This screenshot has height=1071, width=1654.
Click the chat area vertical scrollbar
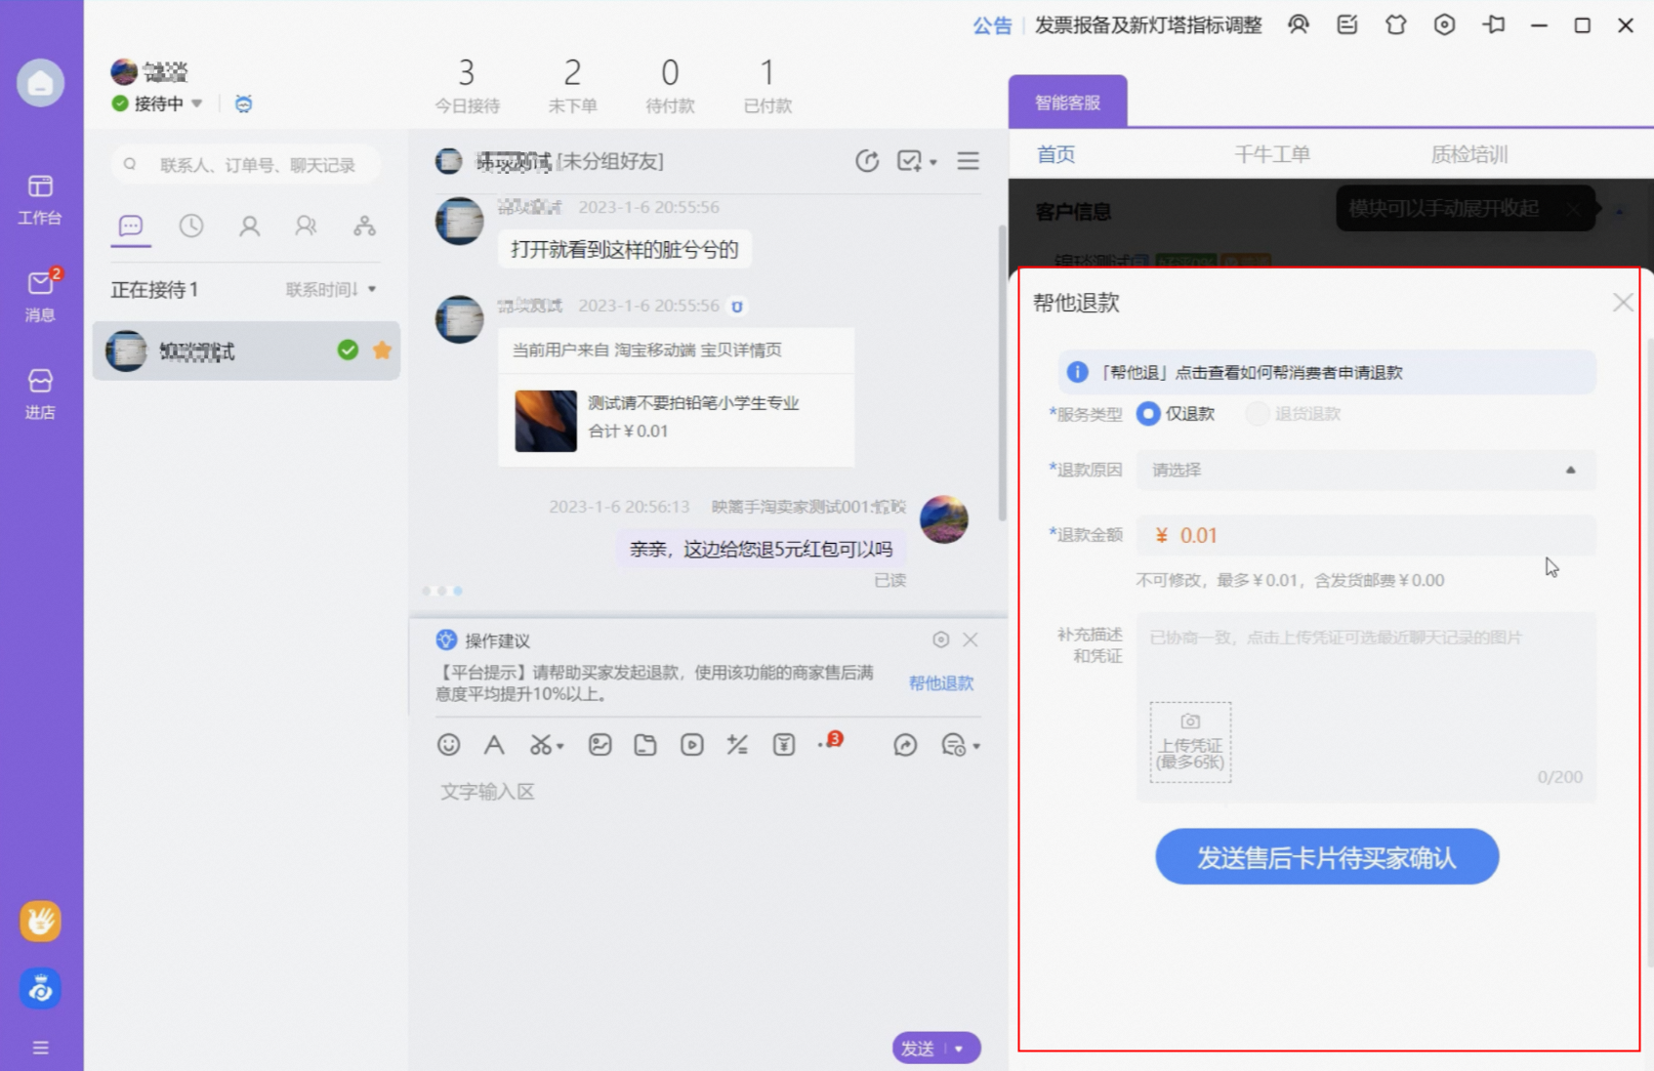point(1002,373)
